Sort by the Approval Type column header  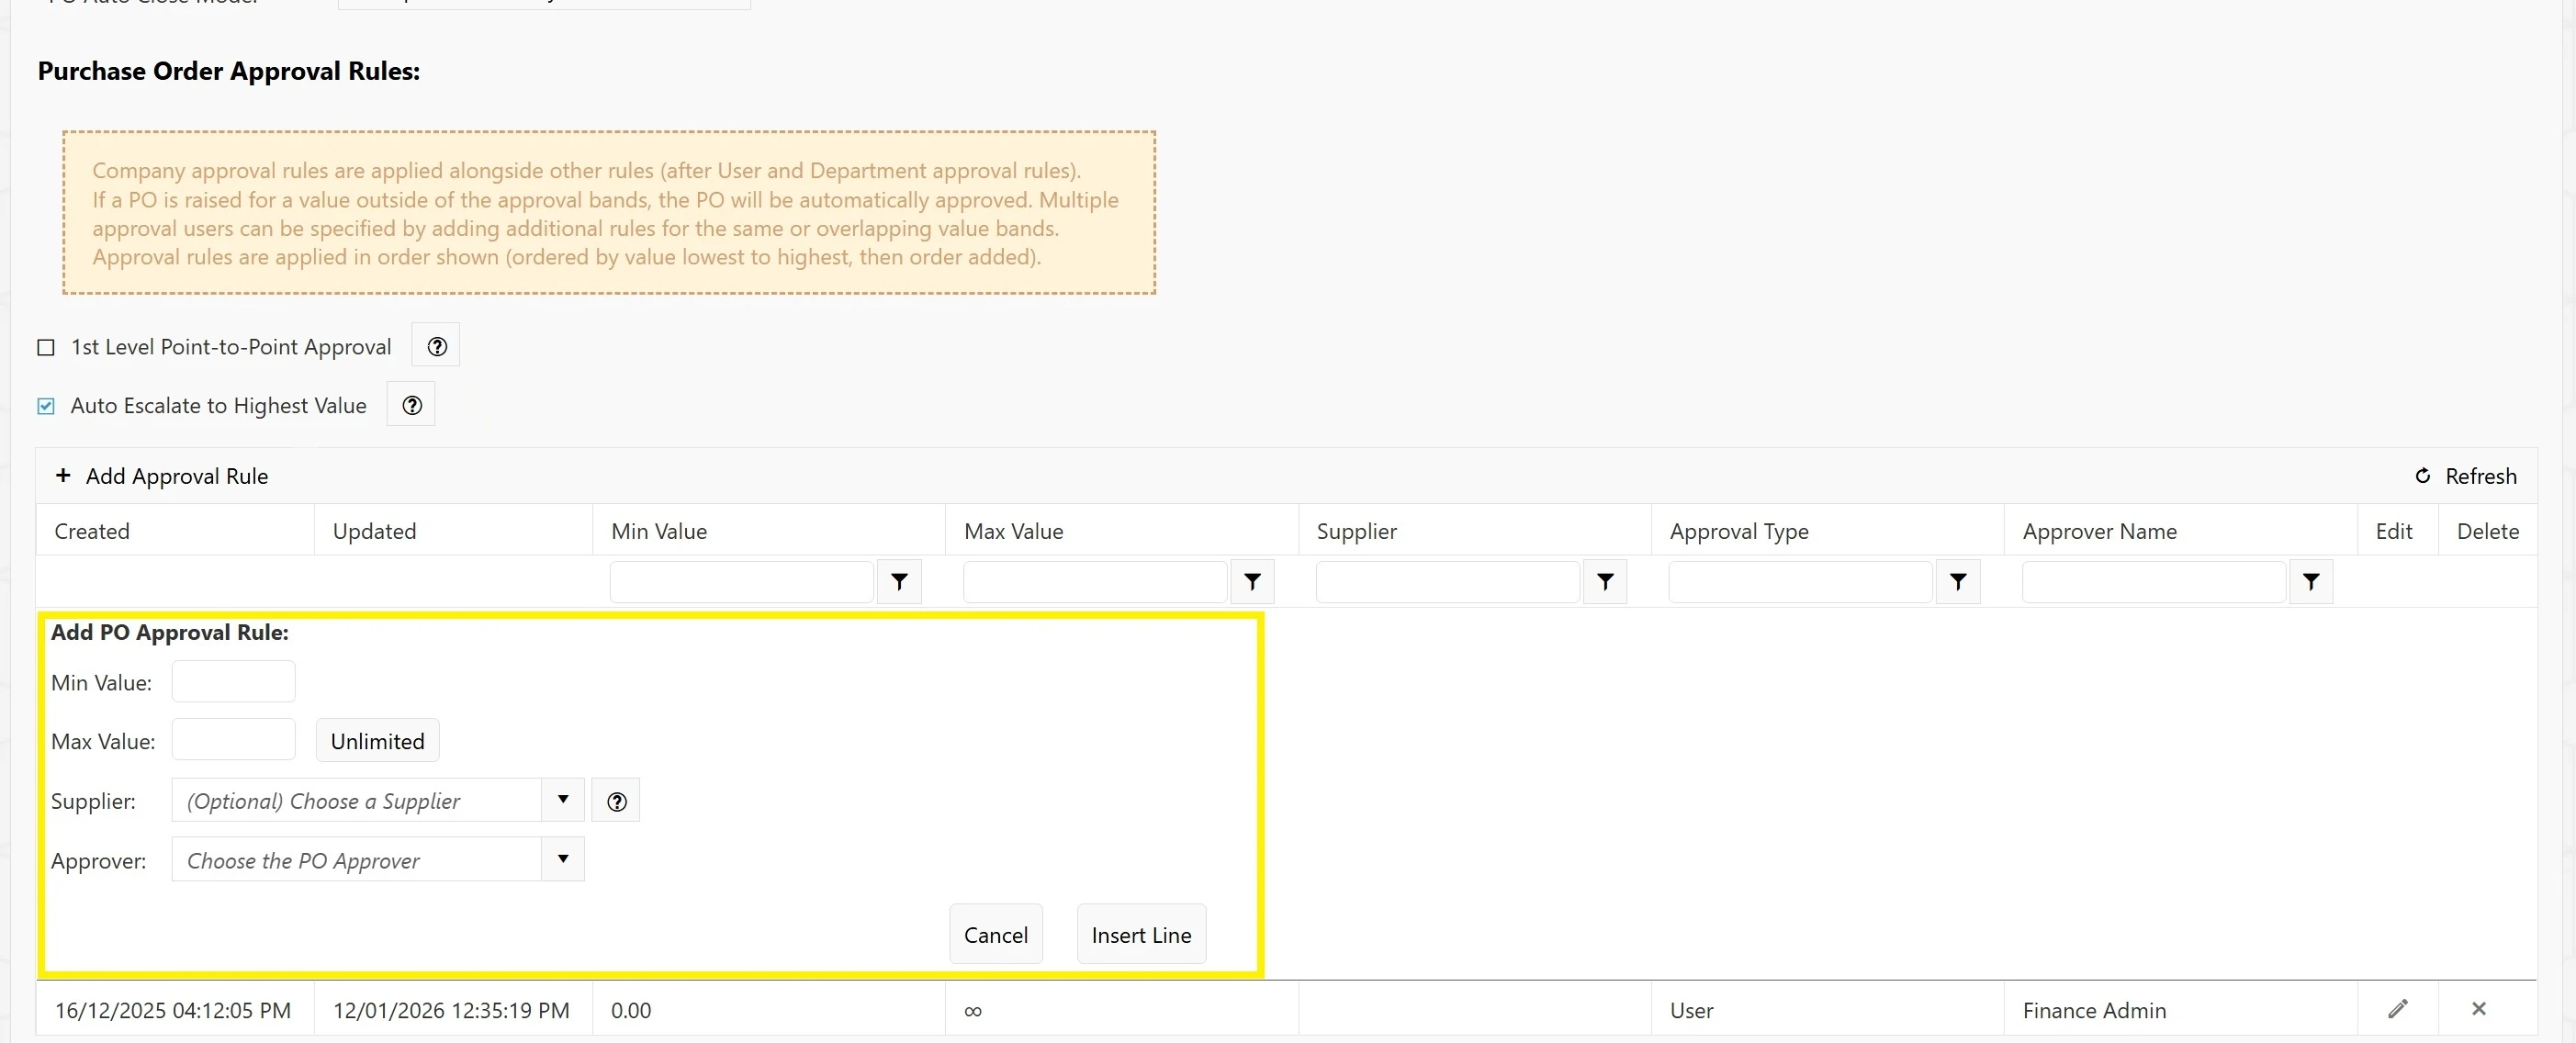click(1739, 531)
